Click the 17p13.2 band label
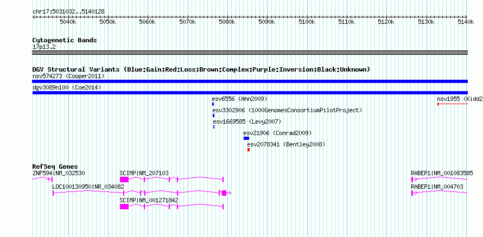The image size is (483, 237). [x=44, y=47]
